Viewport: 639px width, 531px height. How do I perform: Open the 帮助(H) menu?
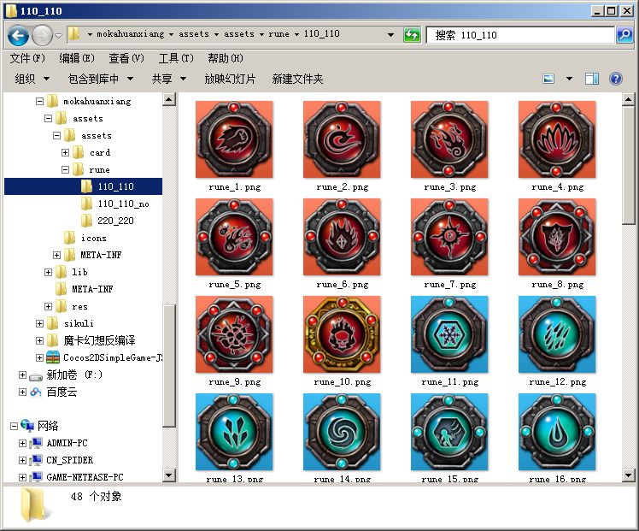coord(226,58)
